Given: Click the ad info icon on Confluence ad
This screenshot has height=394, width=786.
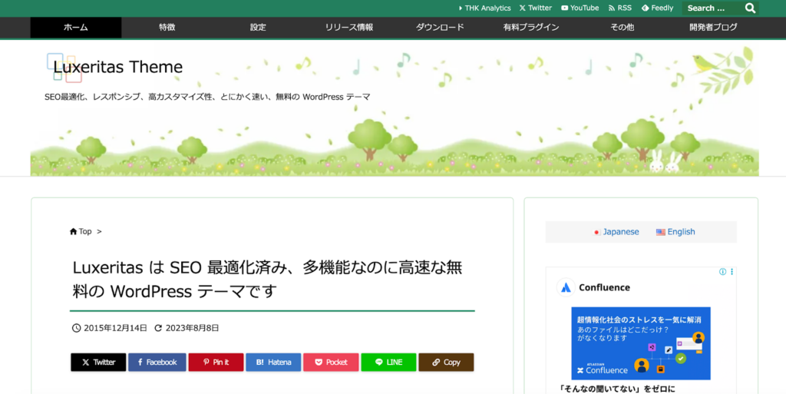Looking at the screenshot, I should [722, 272].
